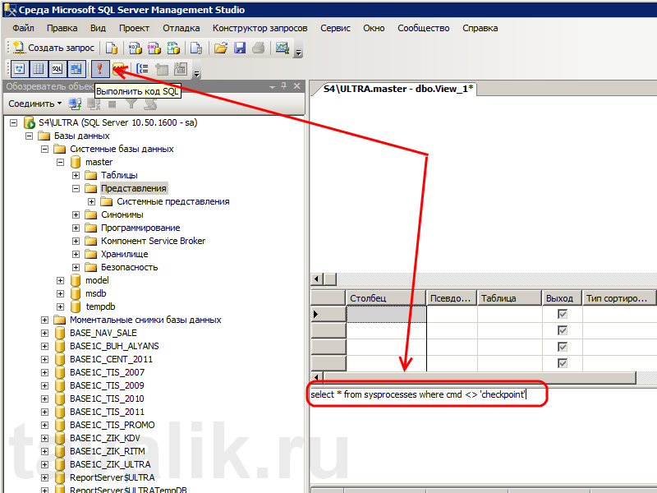Click the Таблица column header
Image resolution: width=657 pixels, height=493 pixels.
509,298
